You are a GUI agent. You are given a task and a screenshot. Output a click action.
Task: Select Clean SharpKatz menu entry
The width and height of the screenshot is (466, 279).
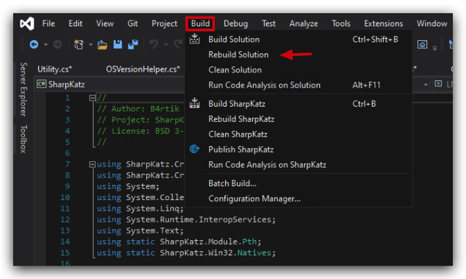298,134
